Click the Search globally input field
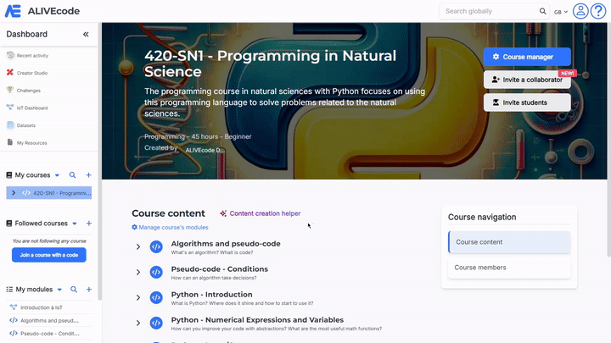 pyautogui.click(x=489, y=11)
